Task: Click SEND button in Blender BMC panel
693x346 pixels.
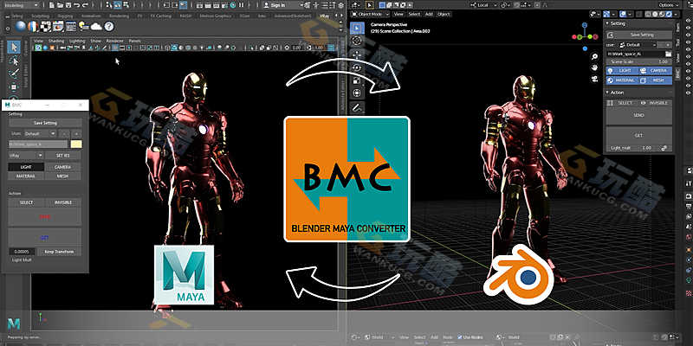Action: click(639, 116)
